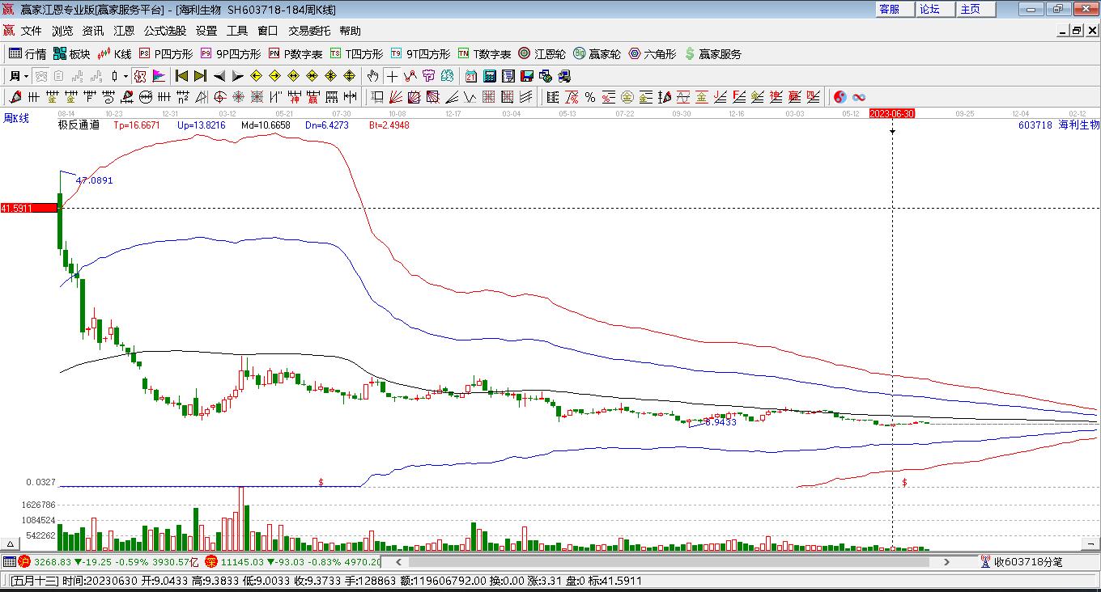The image size is (1101, 592).
Task: Open the T四方形 tool
Action: click(x=356, y=54)
